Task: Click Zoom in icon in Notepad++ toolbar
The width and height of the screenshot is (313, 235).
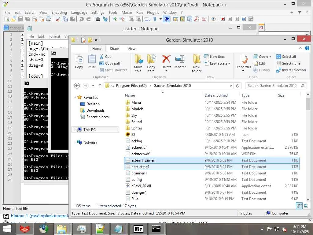Action: click(115, 19)
